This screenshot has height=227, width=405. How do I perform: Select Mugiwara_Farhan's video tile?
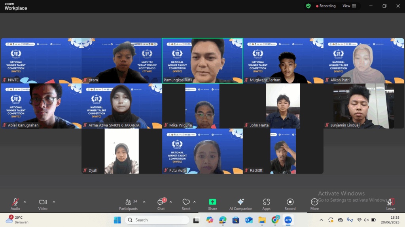[283, 61]
